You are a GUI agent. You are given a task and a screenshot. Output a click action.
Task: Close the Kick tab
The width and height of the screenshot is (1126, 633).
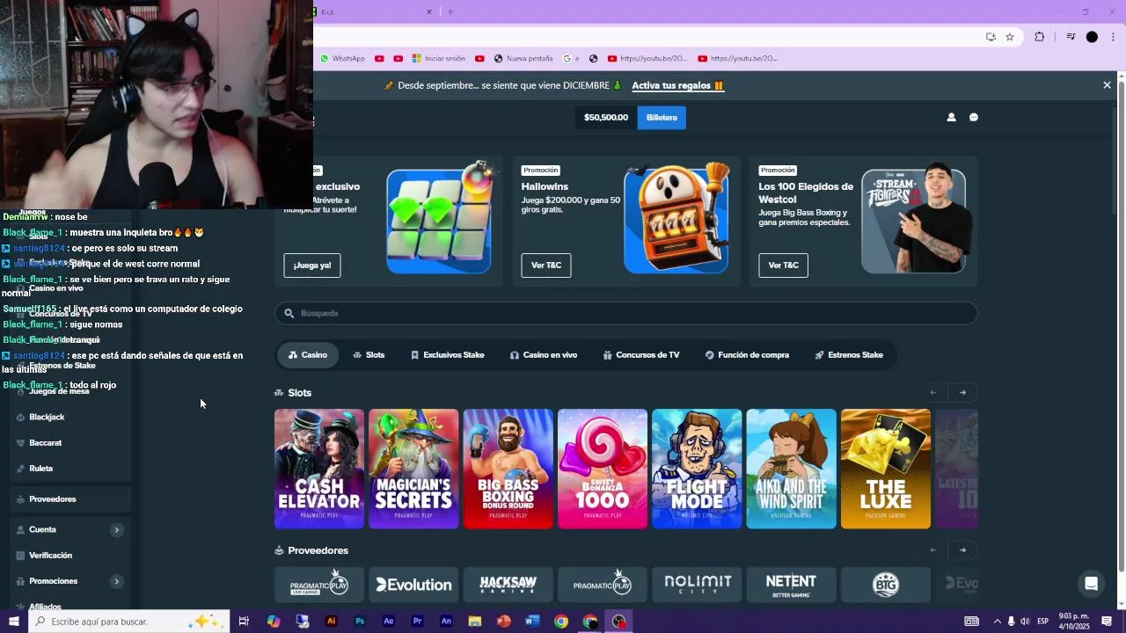tap(429, 11)
